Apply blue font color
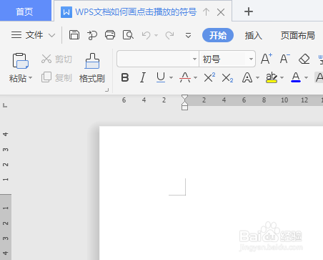Screen dimensions: 323x260 pyautogui.click(x=296, y=77)
